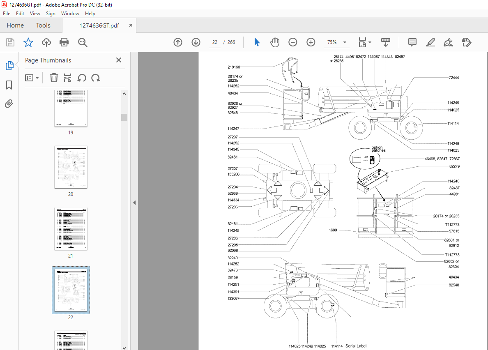Bookmark file with the star icon
Viewport: 488px width, 350px height.
coord(28,42)
